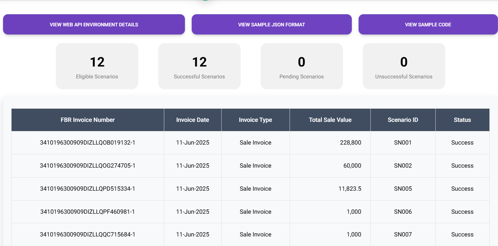Open the Pending Scenarios card
This screenshot has height=246, width=498.
301,66
